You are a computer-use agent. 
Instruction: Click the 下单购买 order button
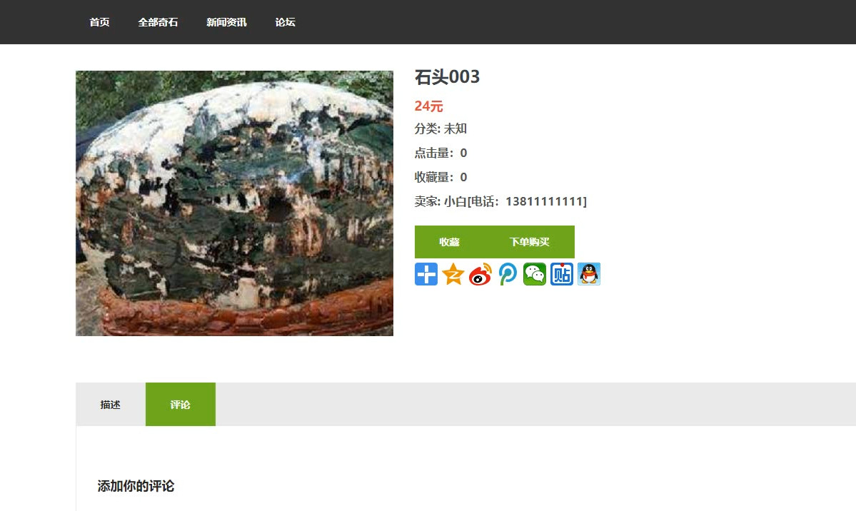point(529,242)
